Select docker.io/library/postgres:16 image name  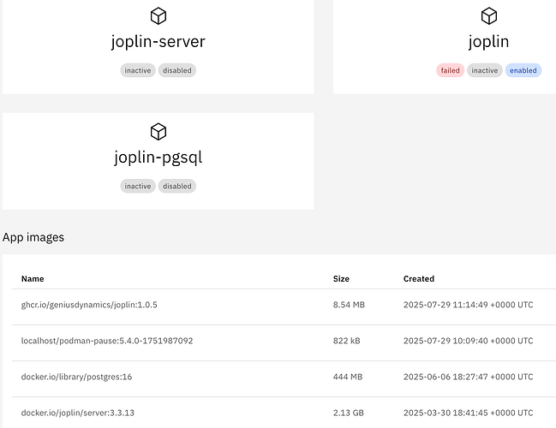(76, 377)
